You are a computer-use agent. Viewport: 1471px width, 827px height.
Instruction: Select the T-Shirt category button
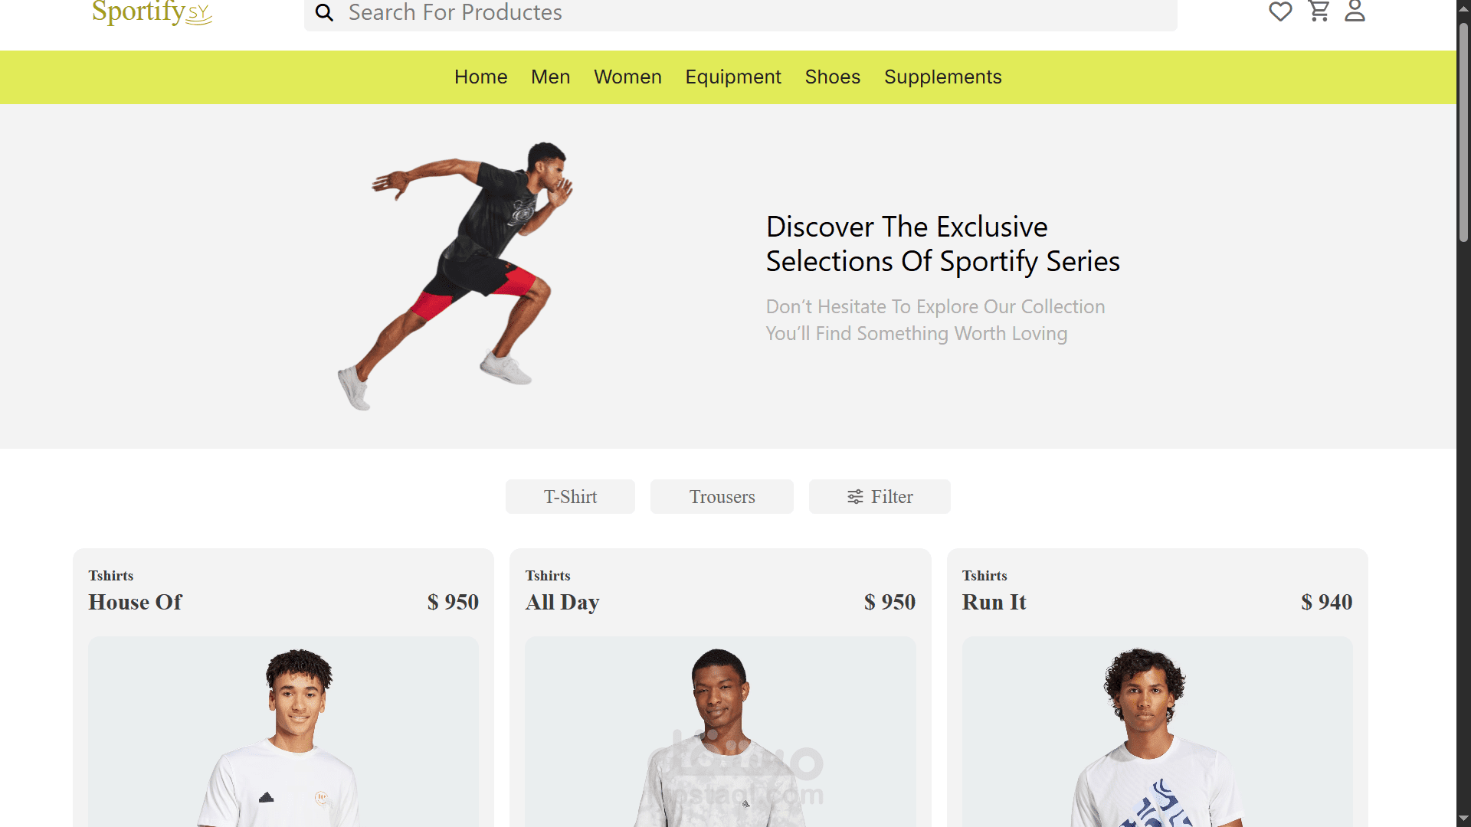coord(570,497)
